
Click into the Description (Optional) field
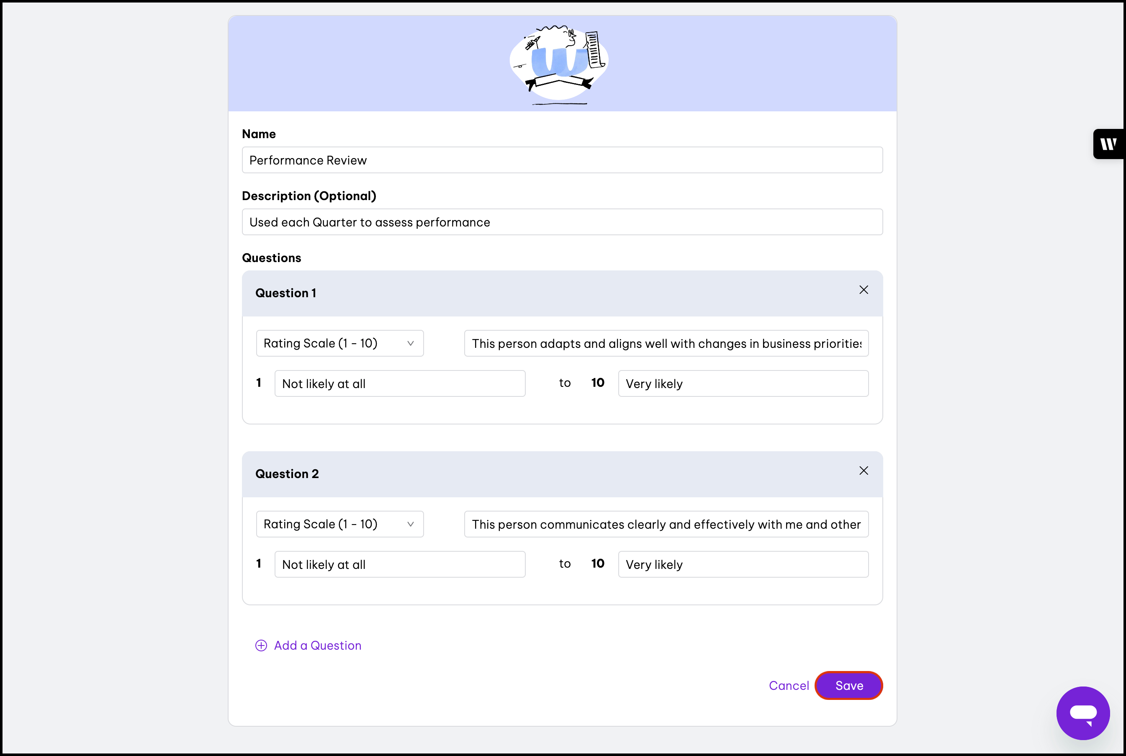click(x=562, y=222)
